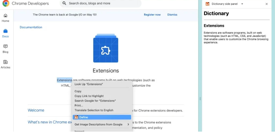
Task: Expand Get Image Descriptions from Google submenu arrow
Action: (x=128, y=125)
